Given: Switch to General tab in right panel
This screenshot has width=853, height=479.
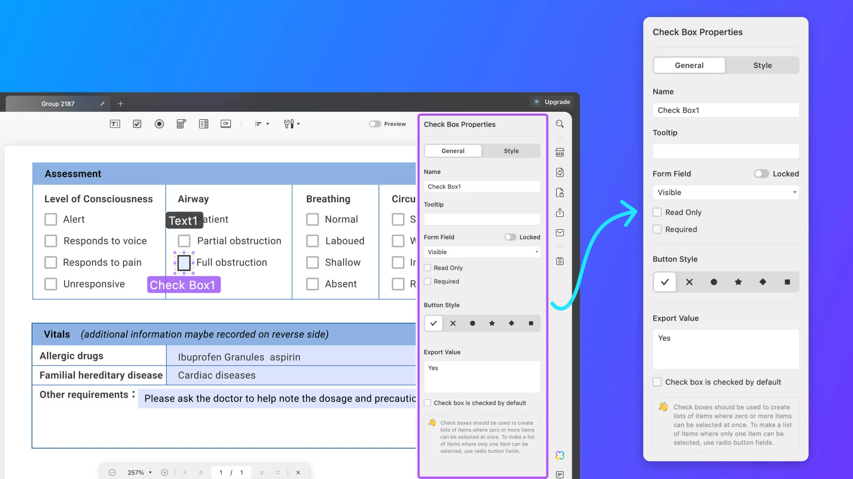Looking at the screenshot, I should click(x=690, y=65).
